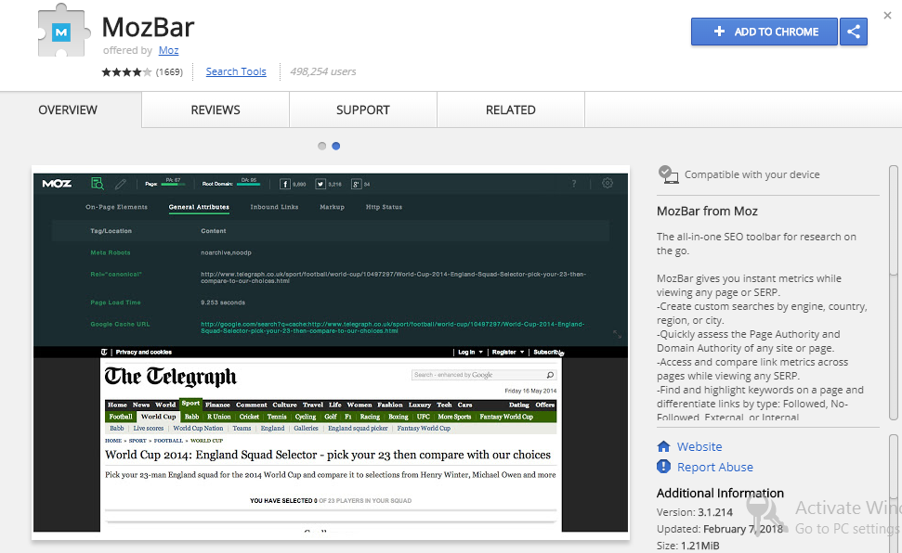Screen dimensions: 902x553
Task: Select the first screenshot carousel dot
Action: pyautogui.click(x=321, y=146)
